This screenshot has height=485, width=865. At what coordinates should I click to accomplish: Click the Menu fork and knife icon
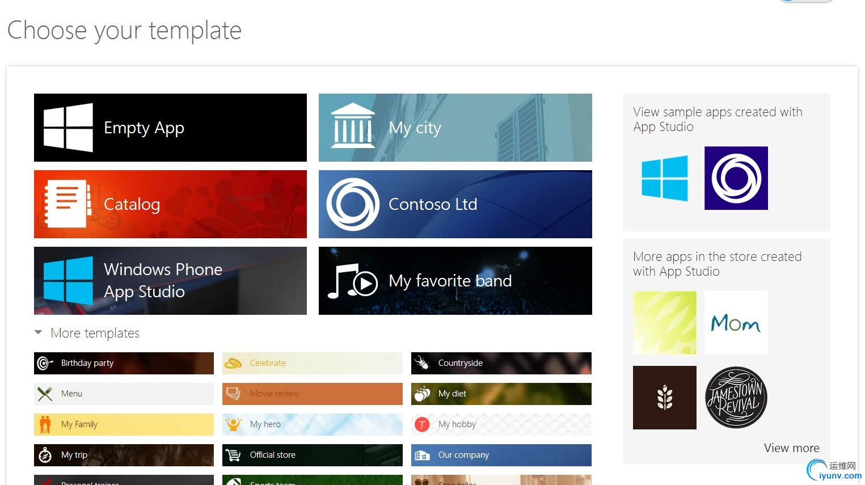(45, 394)
